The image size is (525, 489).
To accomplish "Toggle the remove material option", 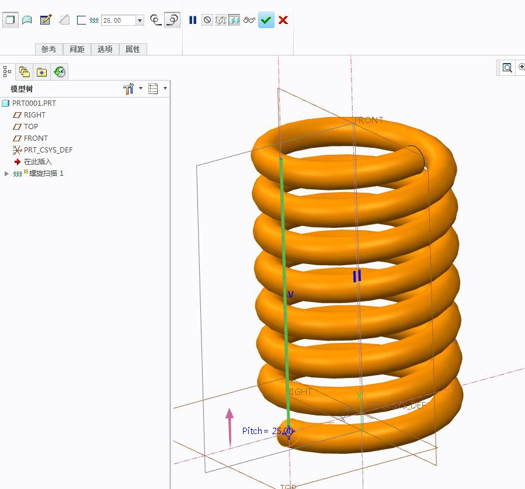I will (x=64, y=20).
